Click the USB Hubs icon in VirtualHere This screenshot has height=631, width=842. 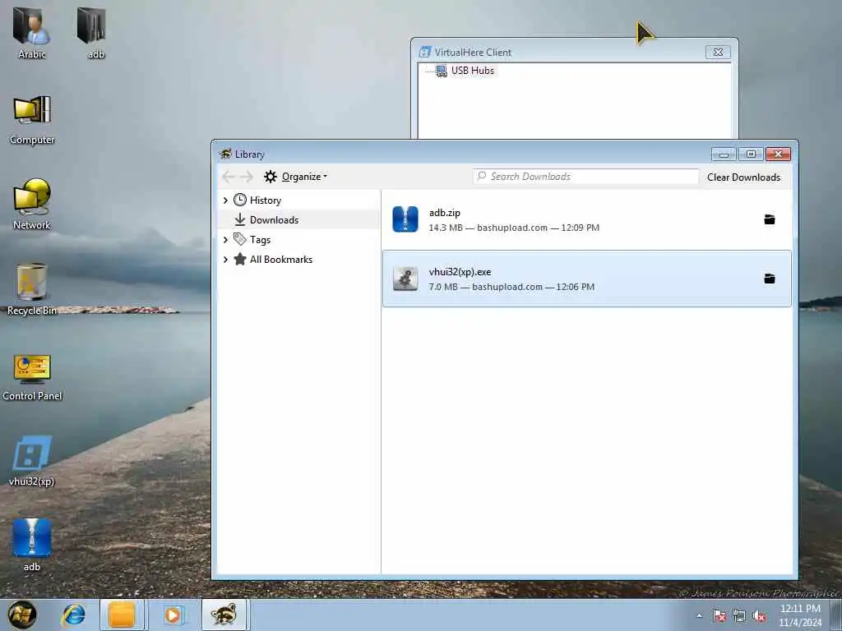[x=442, y=71]
